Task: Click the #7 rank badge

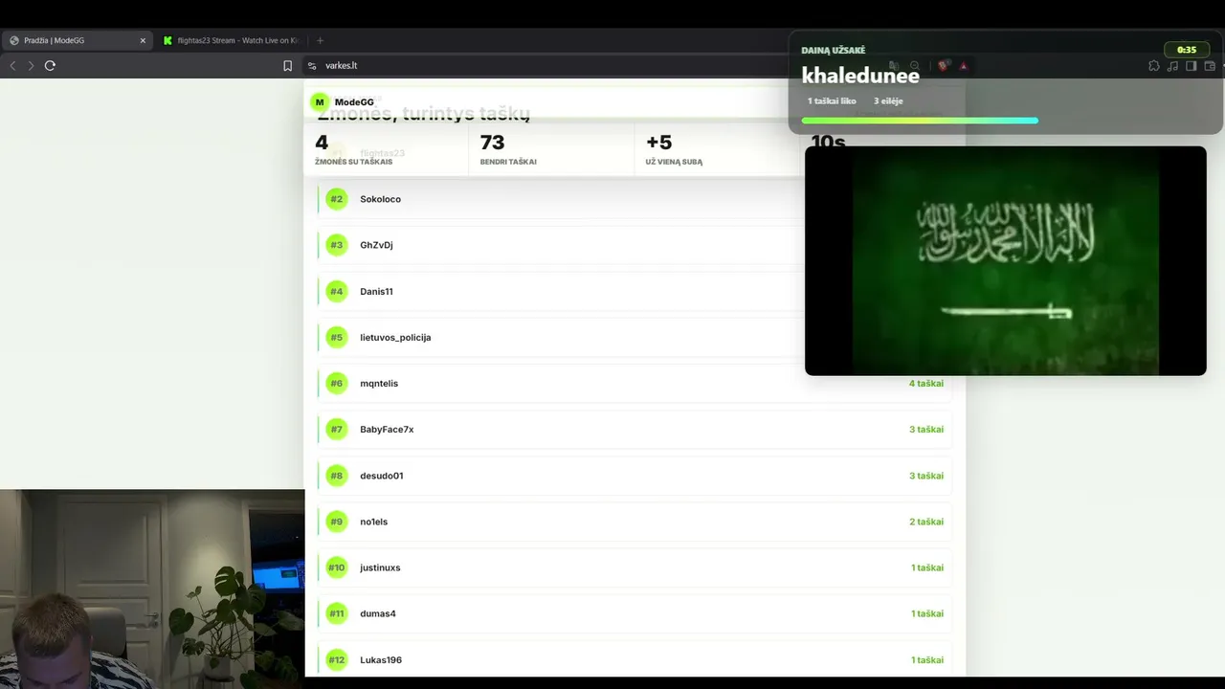Action: [x=336, y=429]
